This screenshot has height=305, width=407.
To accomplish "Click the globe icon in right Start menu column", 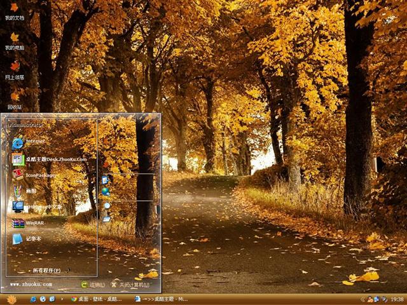I will pos(106,191).
